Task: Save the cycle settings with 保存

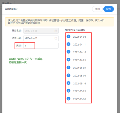Action: [x=109, y=9]
